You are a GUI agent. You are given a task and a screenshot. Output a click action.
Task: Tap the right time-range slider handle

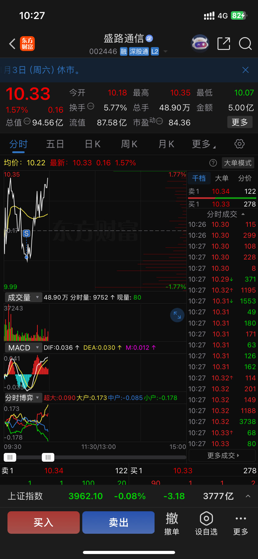coord(48,457)
